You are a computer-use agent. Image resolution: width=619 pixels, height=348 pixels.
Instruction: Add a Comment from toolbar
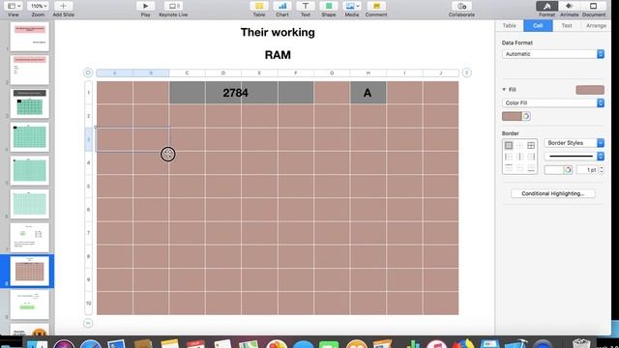(376, 6)
